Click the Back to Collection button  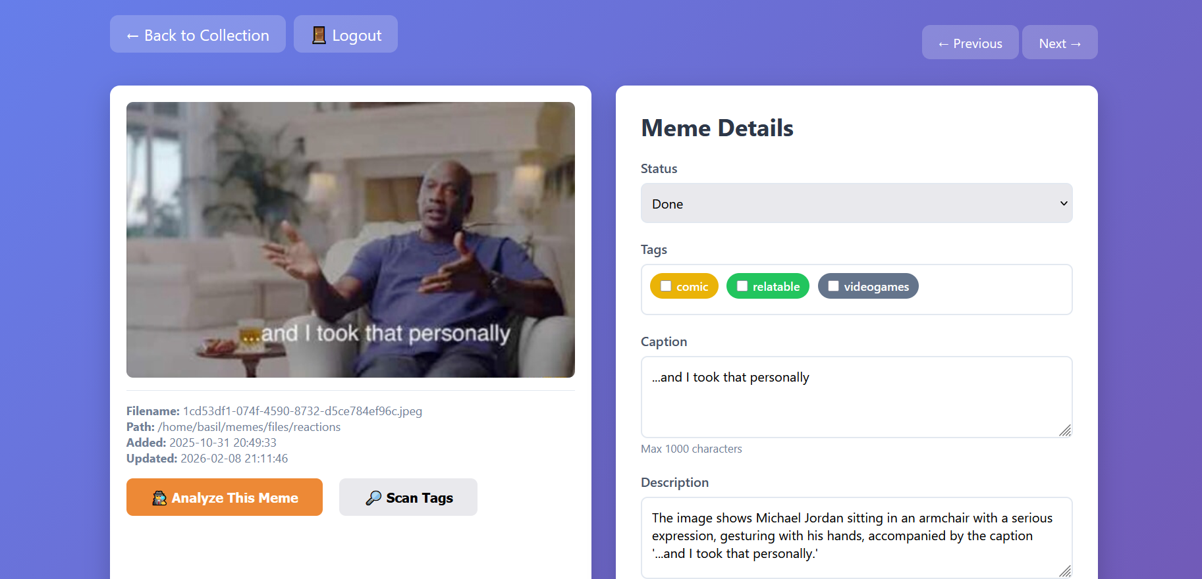(x=198, y=34)
